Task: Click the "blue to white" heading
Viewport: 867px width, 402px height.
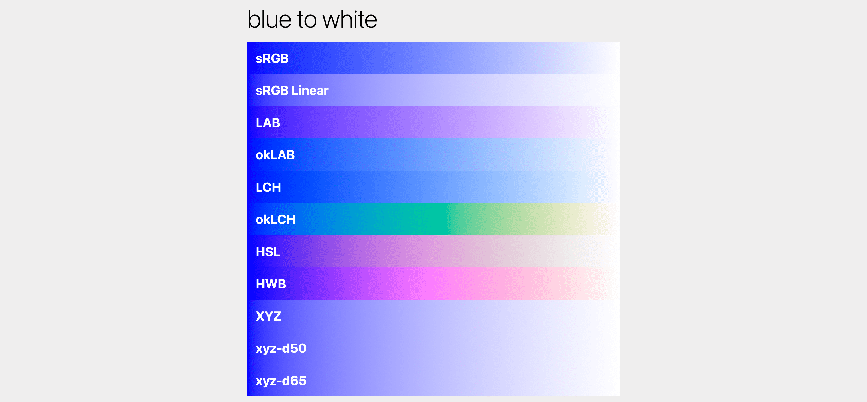Action: click(x=312, y=20)
